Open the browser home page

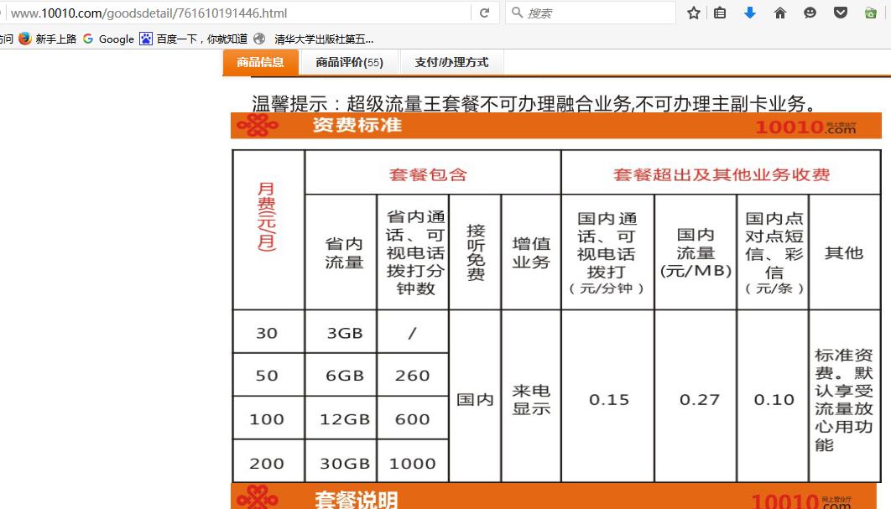[x=780, y=13]
